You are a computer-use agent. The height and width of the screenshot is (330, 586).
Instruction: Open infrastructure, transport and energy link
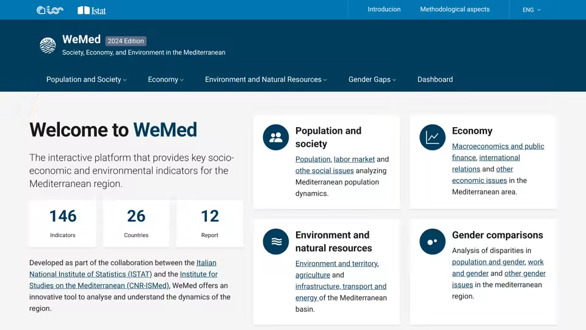click(x=341, y=292)
